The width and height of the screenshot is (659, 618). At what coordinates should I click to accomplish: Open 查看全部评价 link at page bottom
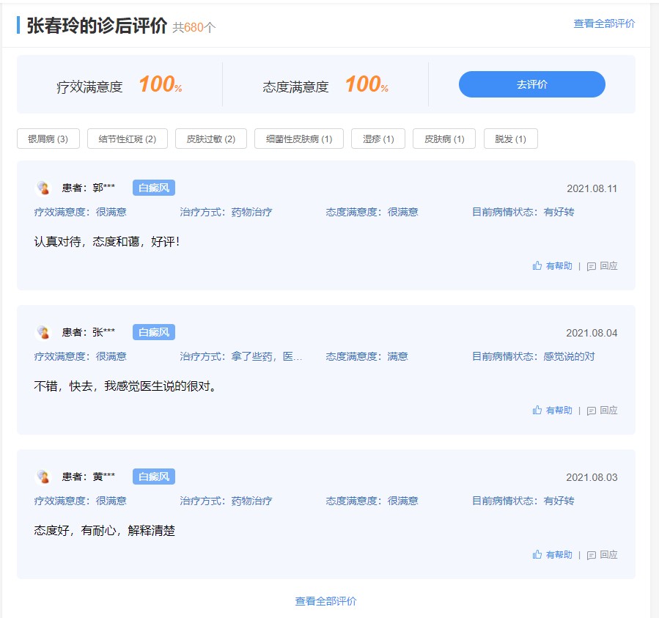point(325,601)
